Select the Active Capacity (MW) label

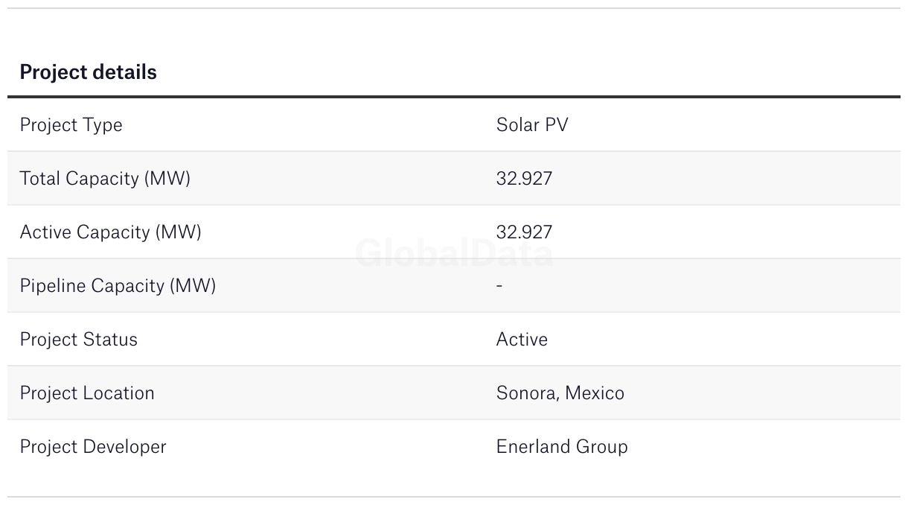(110, 232)
